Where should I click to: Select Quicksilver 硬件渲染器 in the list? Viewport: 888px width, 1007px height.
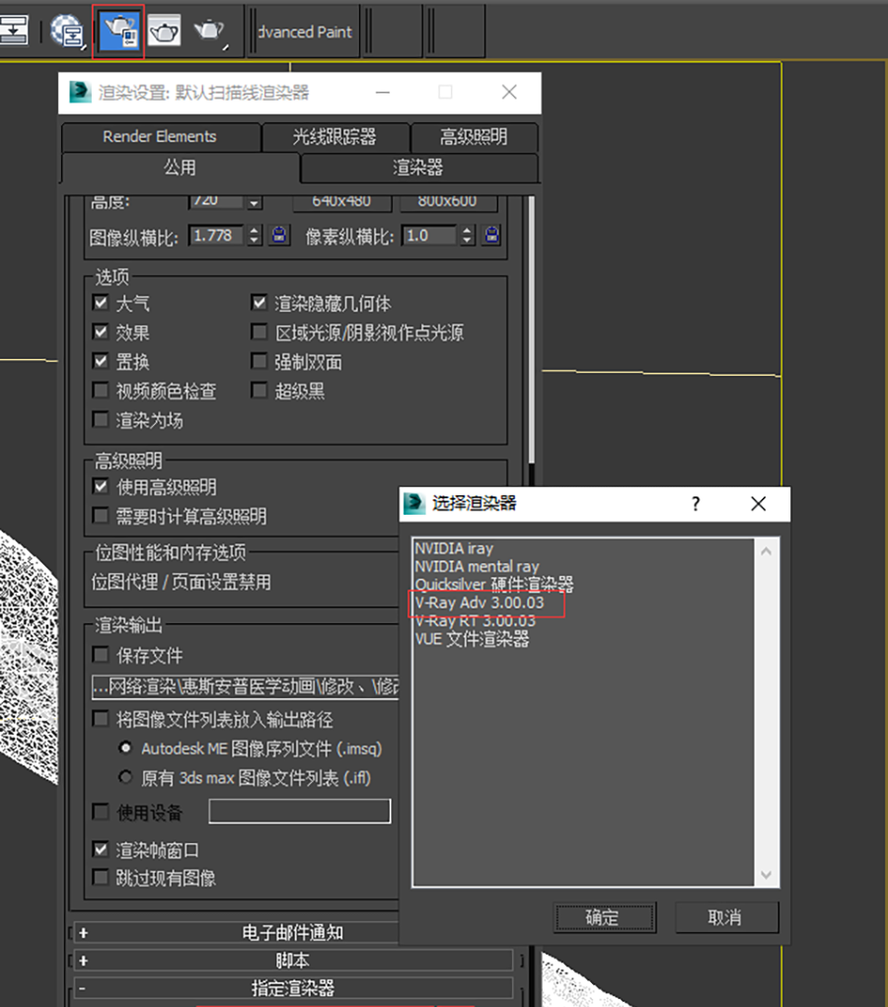(x=494, y=585)
